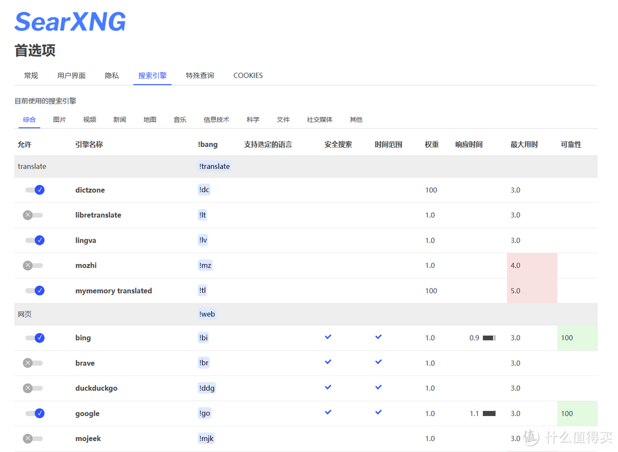The height and width of the screenshot is (452, 618).
Task: Click the mymemory translated engine name
Action: (x=113, y=290)
